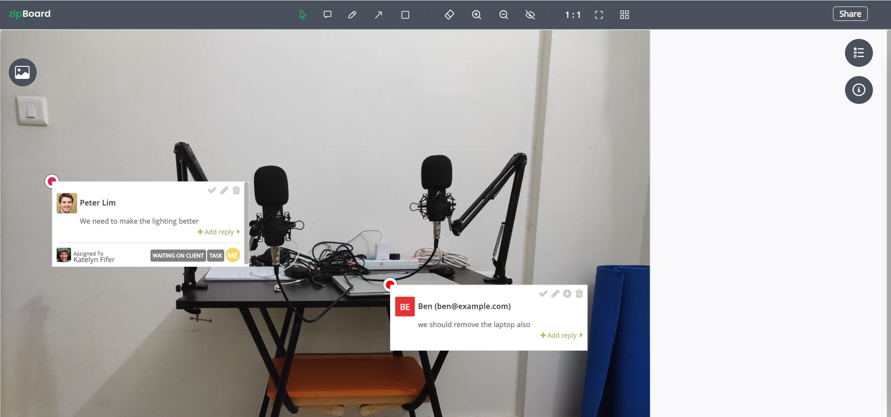Mark Ben's comment as resolved
The height and width of the screenshot is (417, 891).
543,294
